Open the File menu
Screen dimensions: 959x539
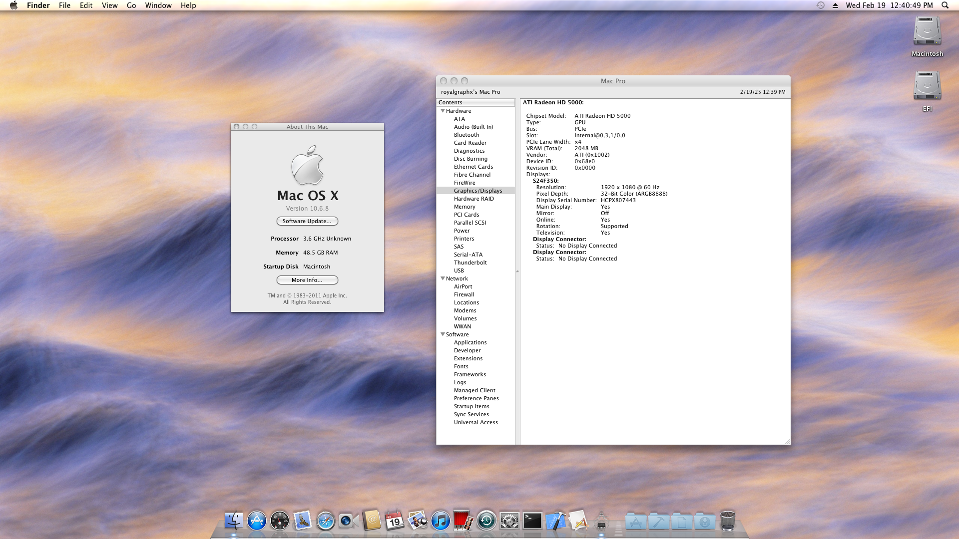point(64,5)
